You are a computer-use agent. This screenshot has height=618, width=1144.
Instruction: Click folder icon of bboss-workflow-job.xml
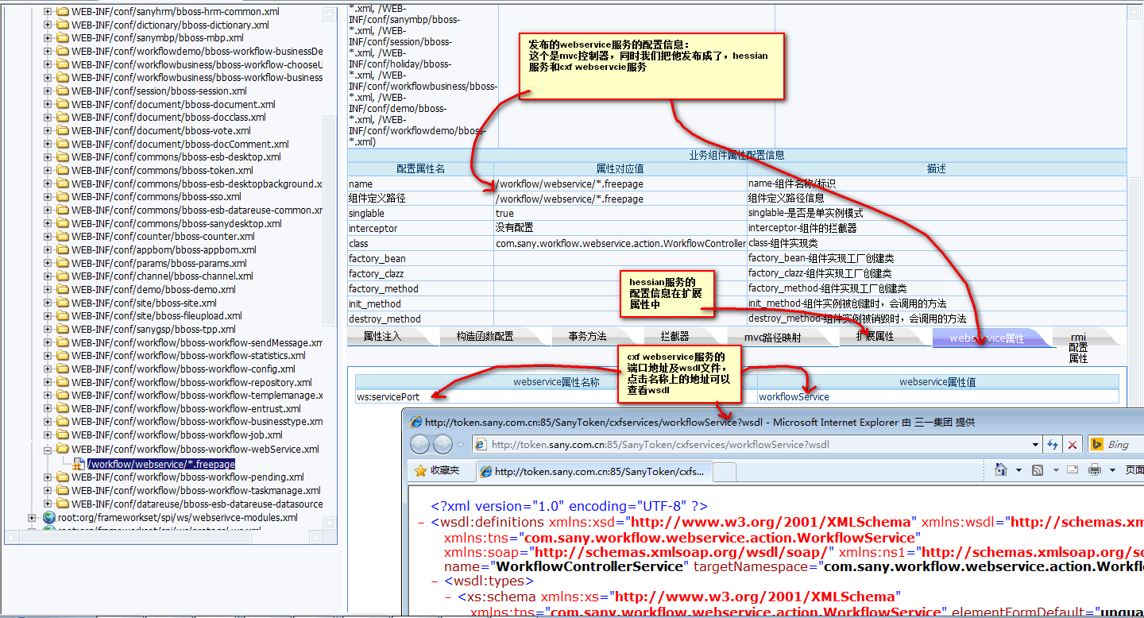(x=63, y=435)
